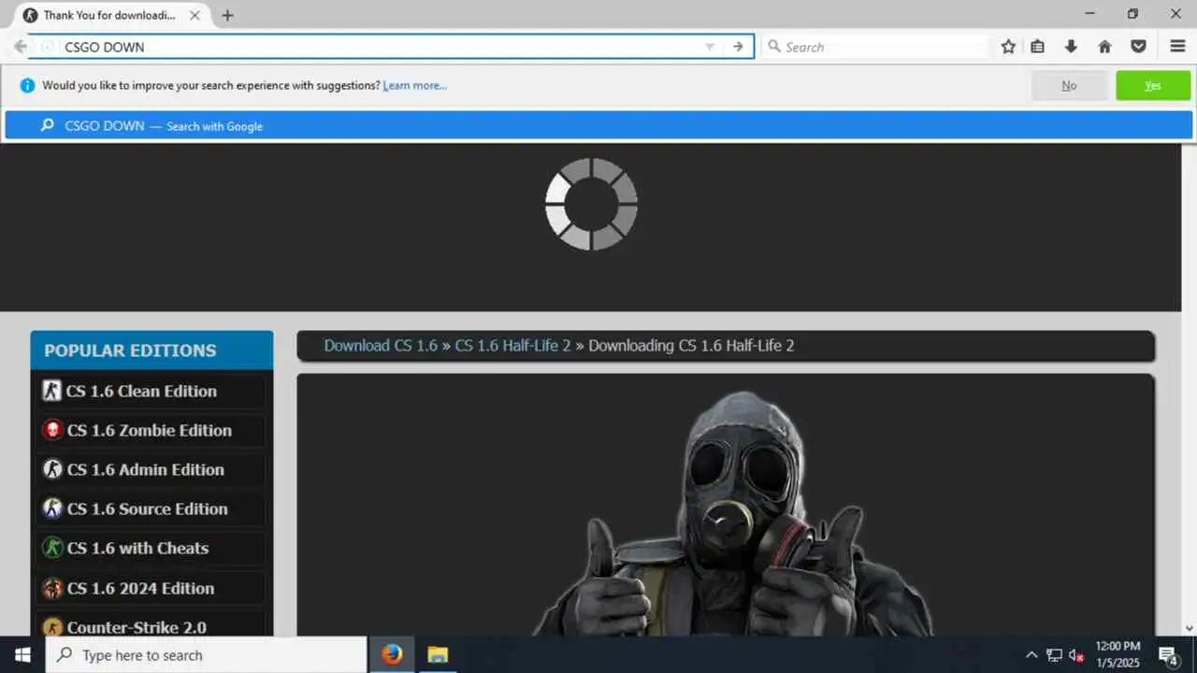Show hidden system tray icons
Image resolution: width=1197 pixels, height=673 pixels.
(1031, 655)
